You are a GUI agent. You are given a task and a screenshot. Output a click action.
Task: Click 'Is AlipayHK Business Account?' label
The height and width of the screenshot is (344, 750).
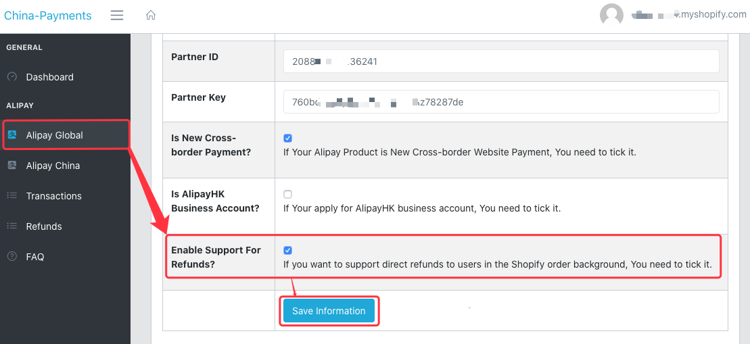coord(215,201)
